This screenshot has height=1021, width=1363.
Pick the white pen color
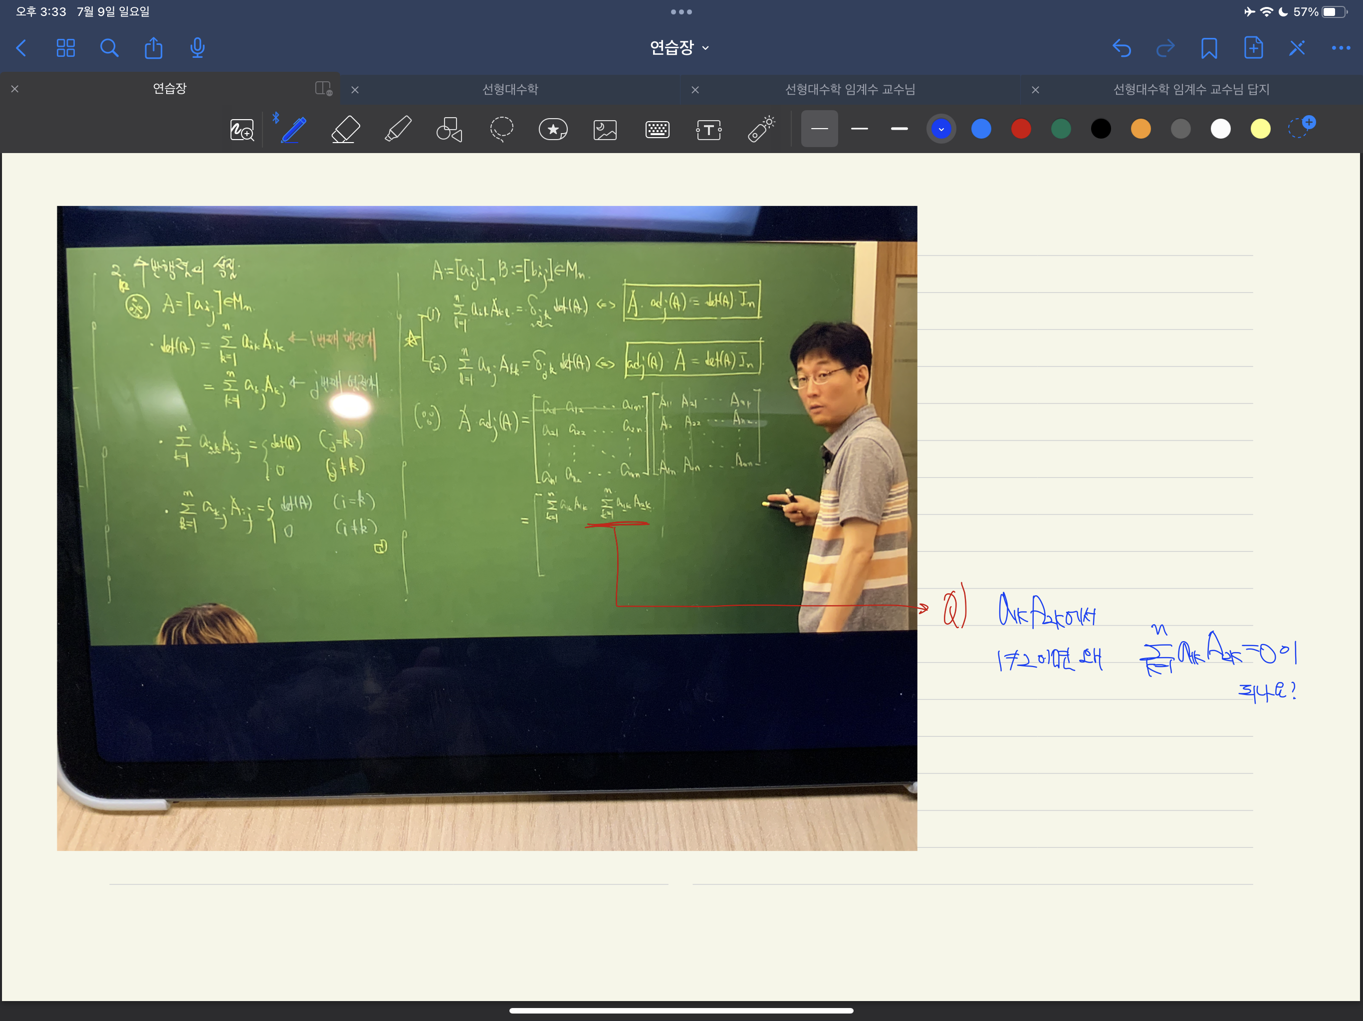point(1221,129)
